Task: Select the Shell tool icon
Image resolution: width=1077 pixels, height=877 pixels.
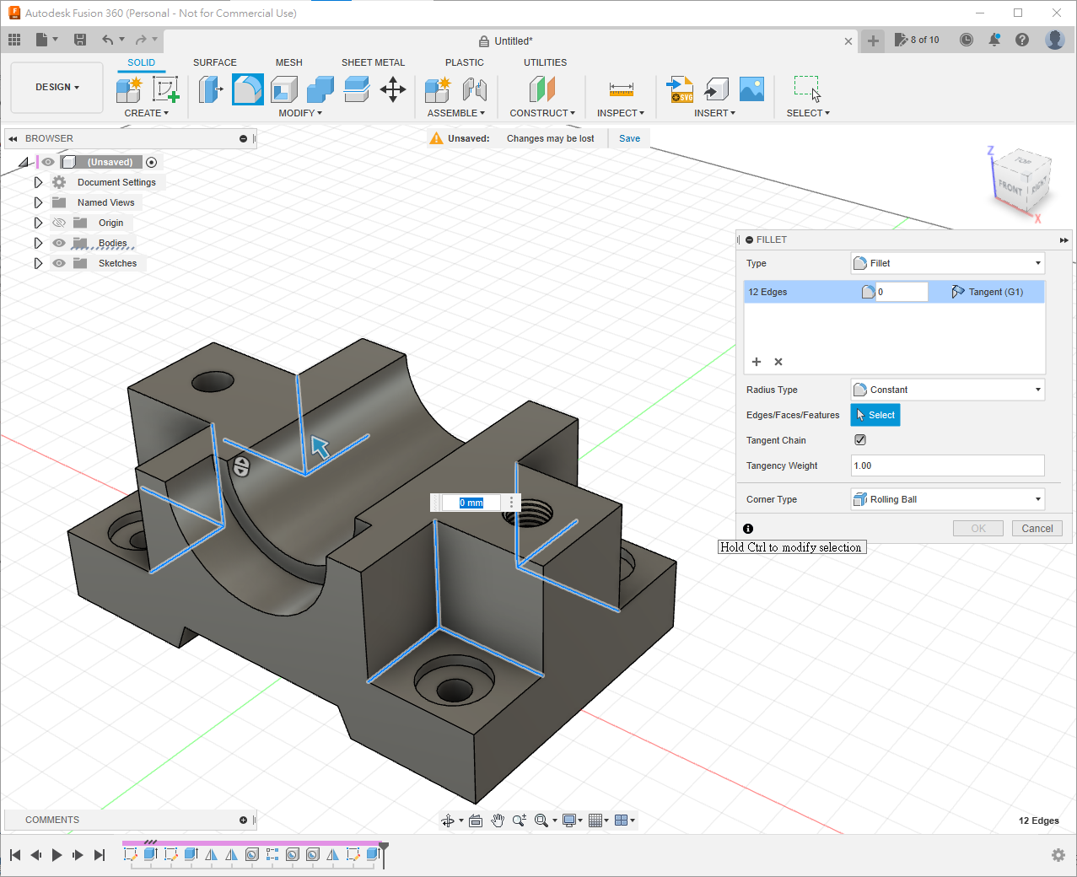Action: click(x=284, y=89)
